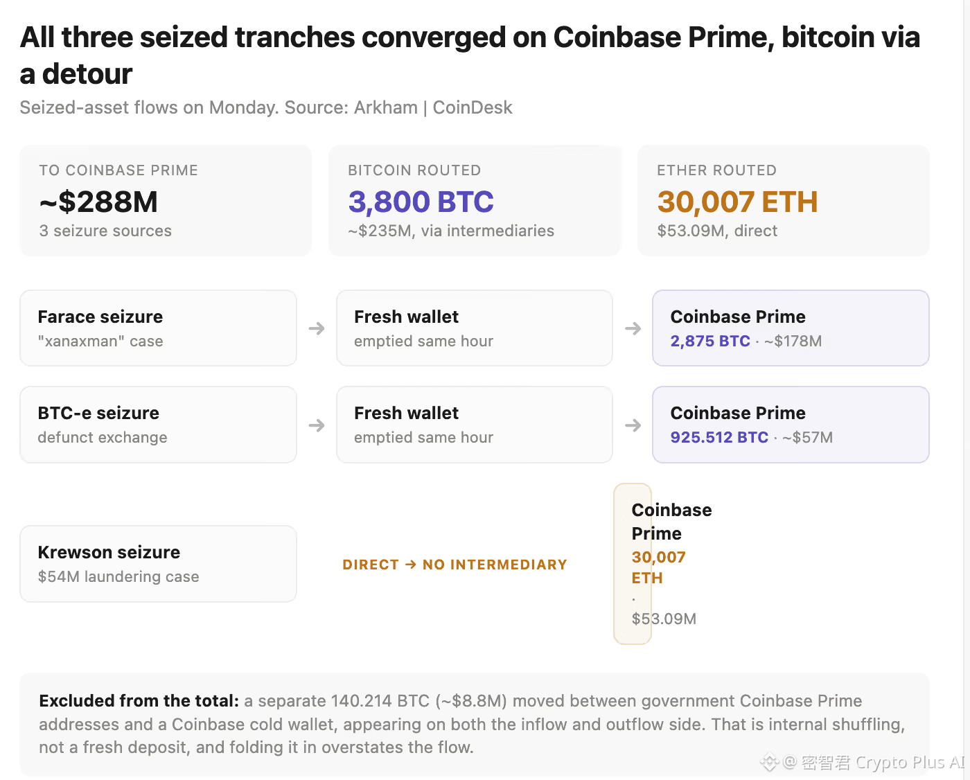Click the arrow after Farace seizure card
970x780 pixels.
pos(317,328)
